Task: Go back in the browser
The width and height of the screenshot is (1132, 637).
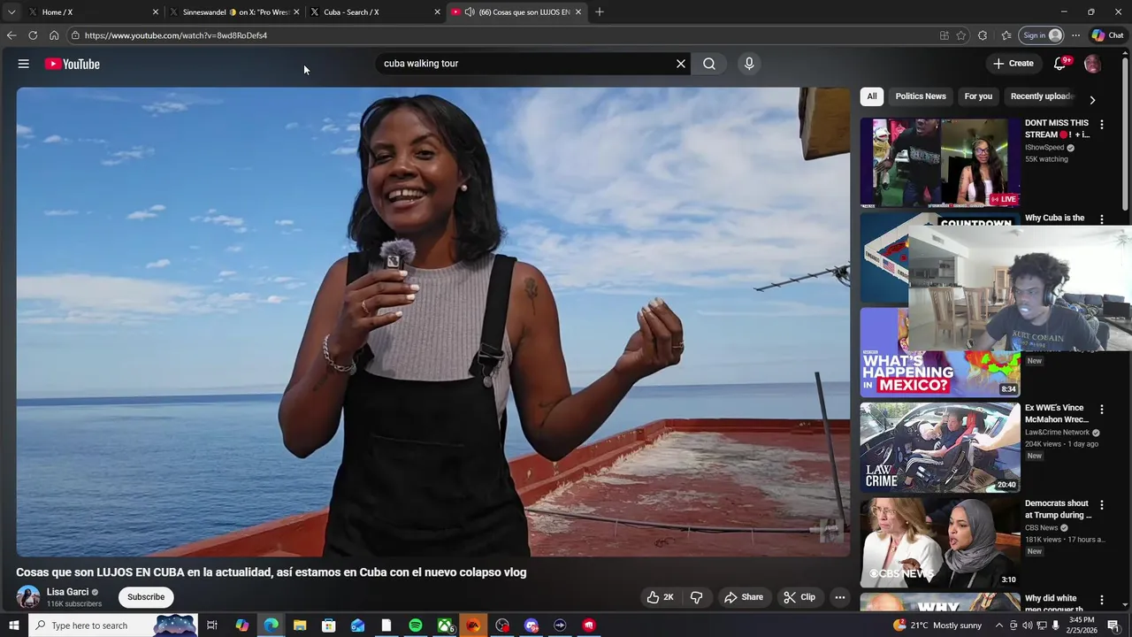Action: click(11, 35)
